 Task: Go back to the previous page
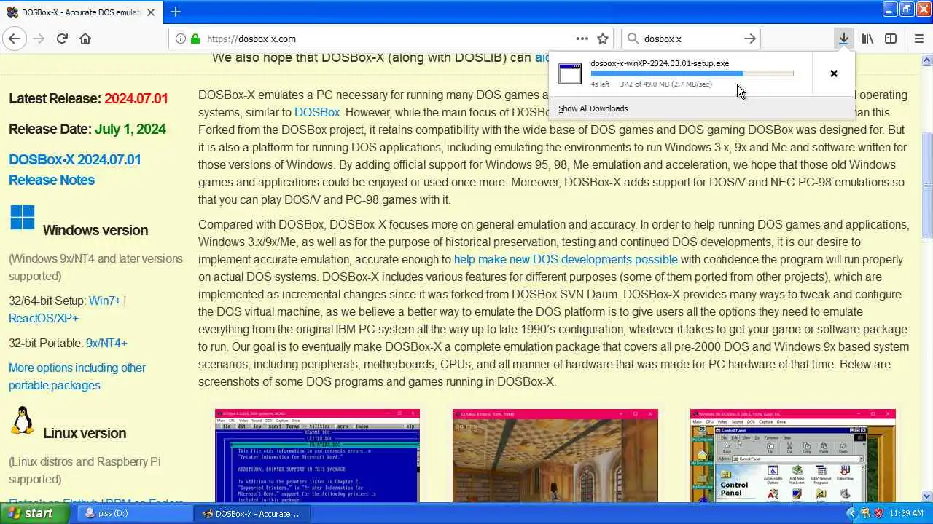pos(15,39)
